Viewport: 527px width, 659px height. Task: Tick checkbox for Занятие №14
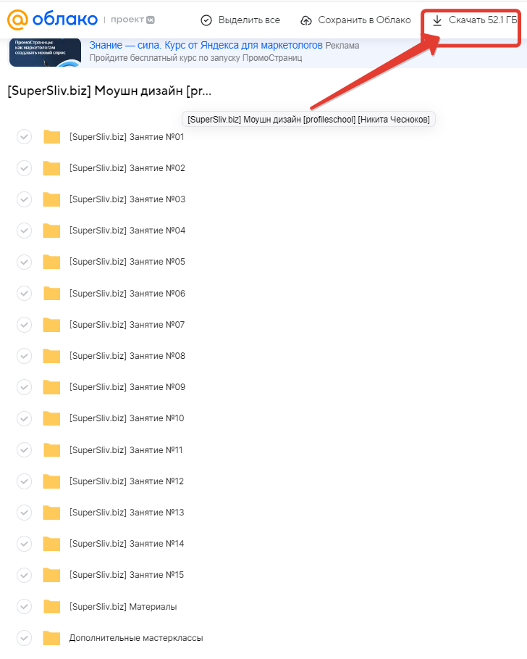[25, 544]
